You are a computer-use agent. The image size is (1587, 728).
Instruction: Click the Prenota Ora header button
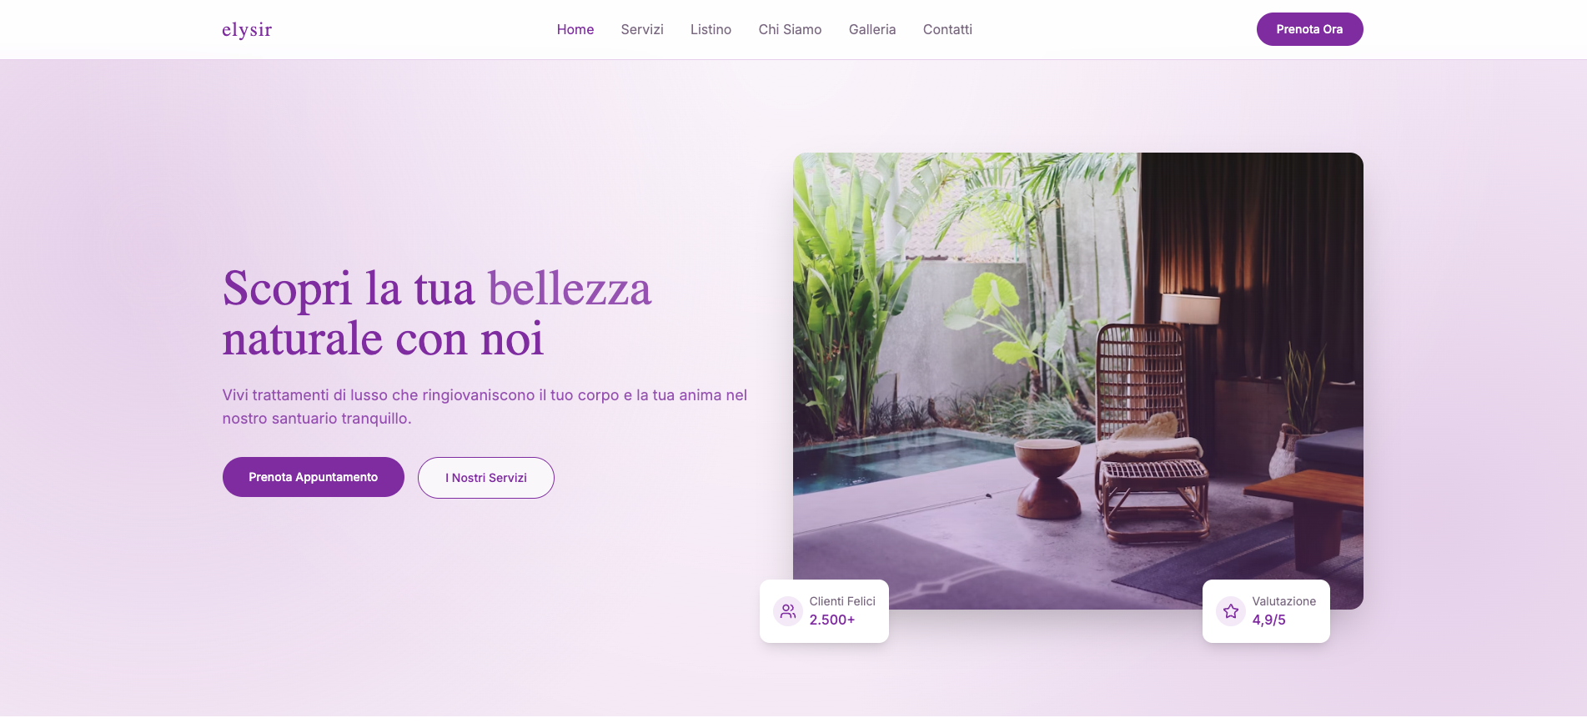(x=1309, y=29)
